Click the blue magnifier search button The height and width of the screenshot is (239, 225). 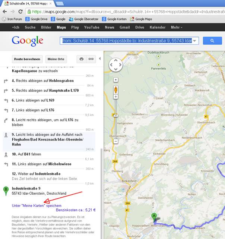point(212,41)
